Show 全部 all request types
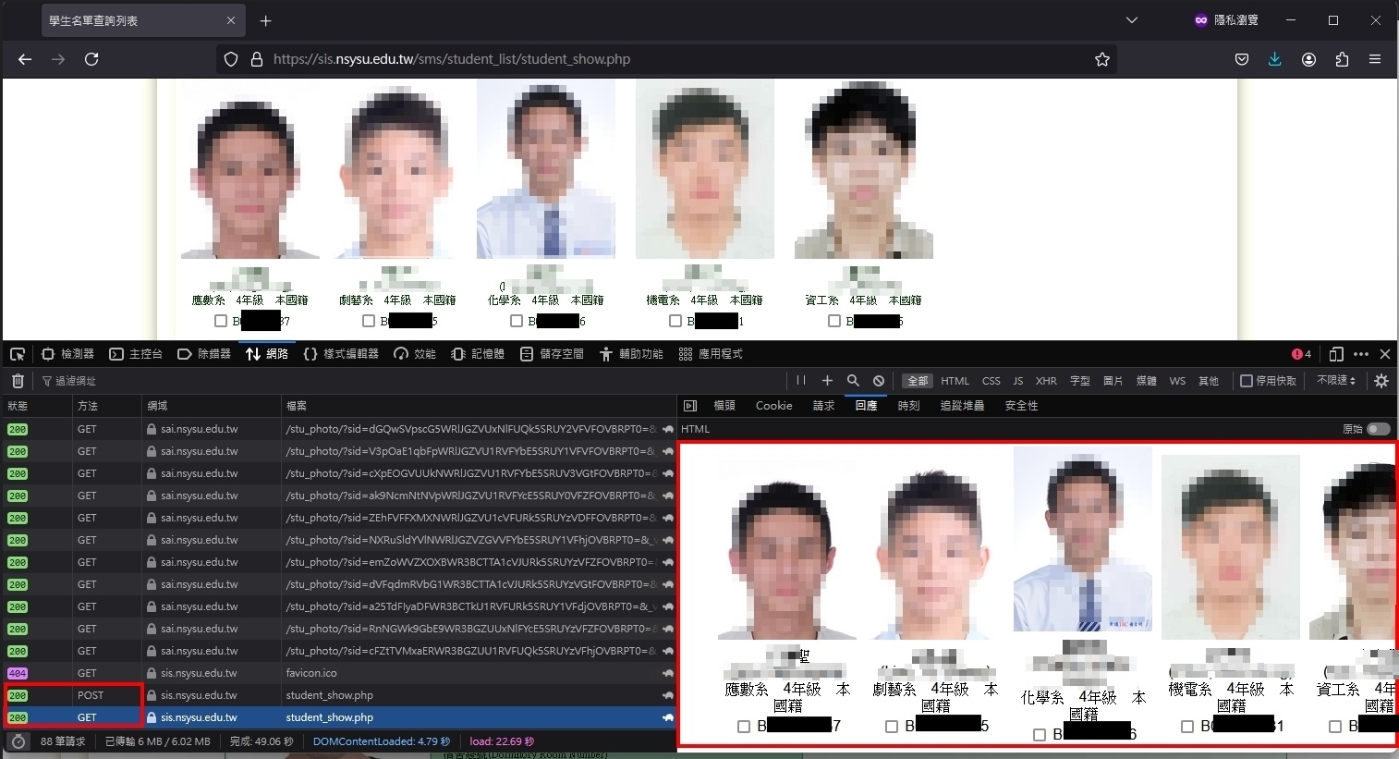 coord(918,381)
